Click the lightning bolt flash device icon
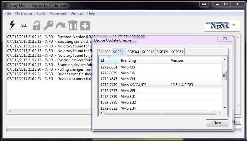 pyautogui.click(x=12, y=25)
